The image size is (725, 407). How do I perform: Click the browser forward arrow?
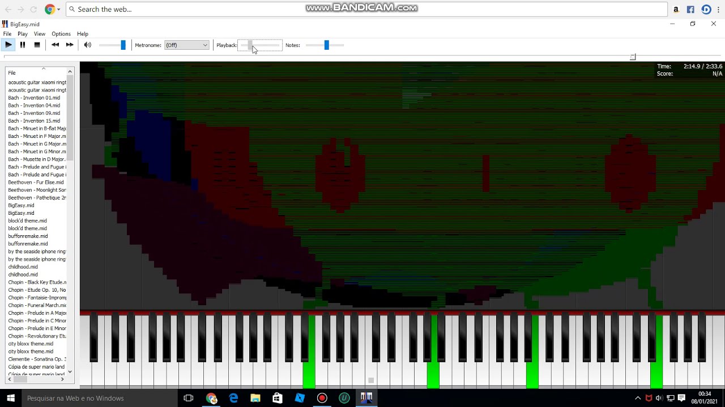(21, 9)
